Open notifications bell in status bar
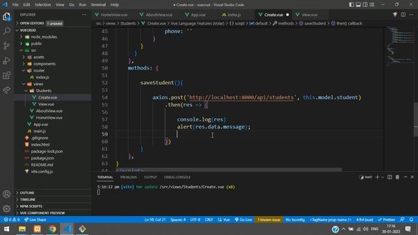Screen dimensions: 418x235 [411, 219]
